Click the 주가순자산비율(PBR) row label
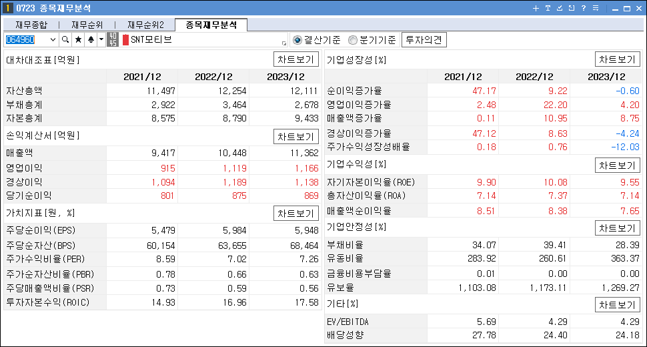The image size is (647, 347). (50, 274)
